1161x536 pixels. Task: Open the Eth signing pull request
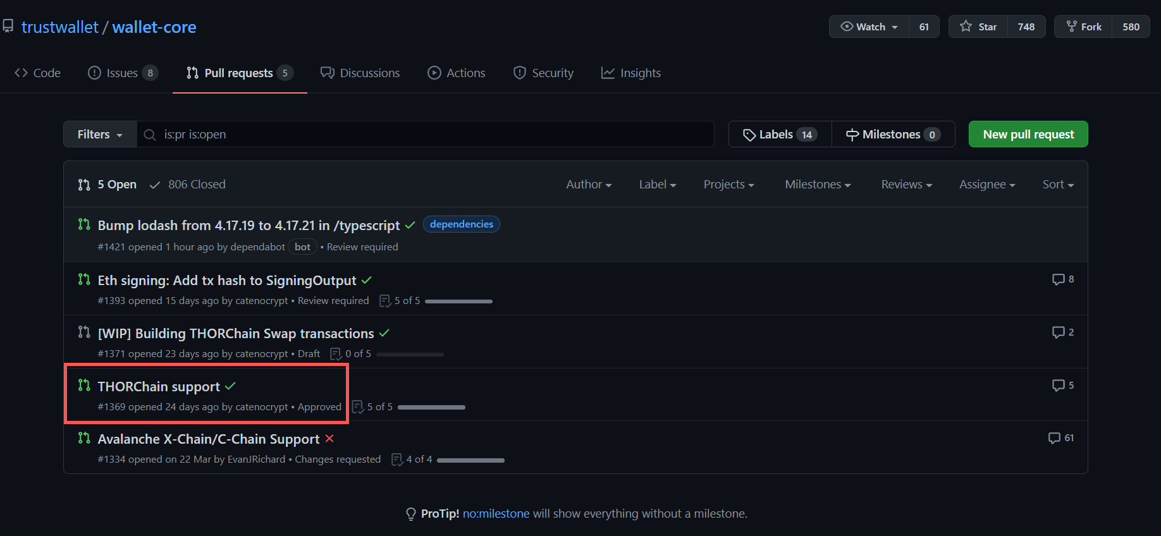(227, 280)
